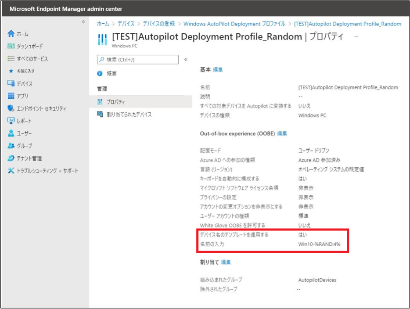This screenshot has height=309, width=410.
Task: Select the Win10-%RAND:4% name template value
Action: tap(319, 244)
